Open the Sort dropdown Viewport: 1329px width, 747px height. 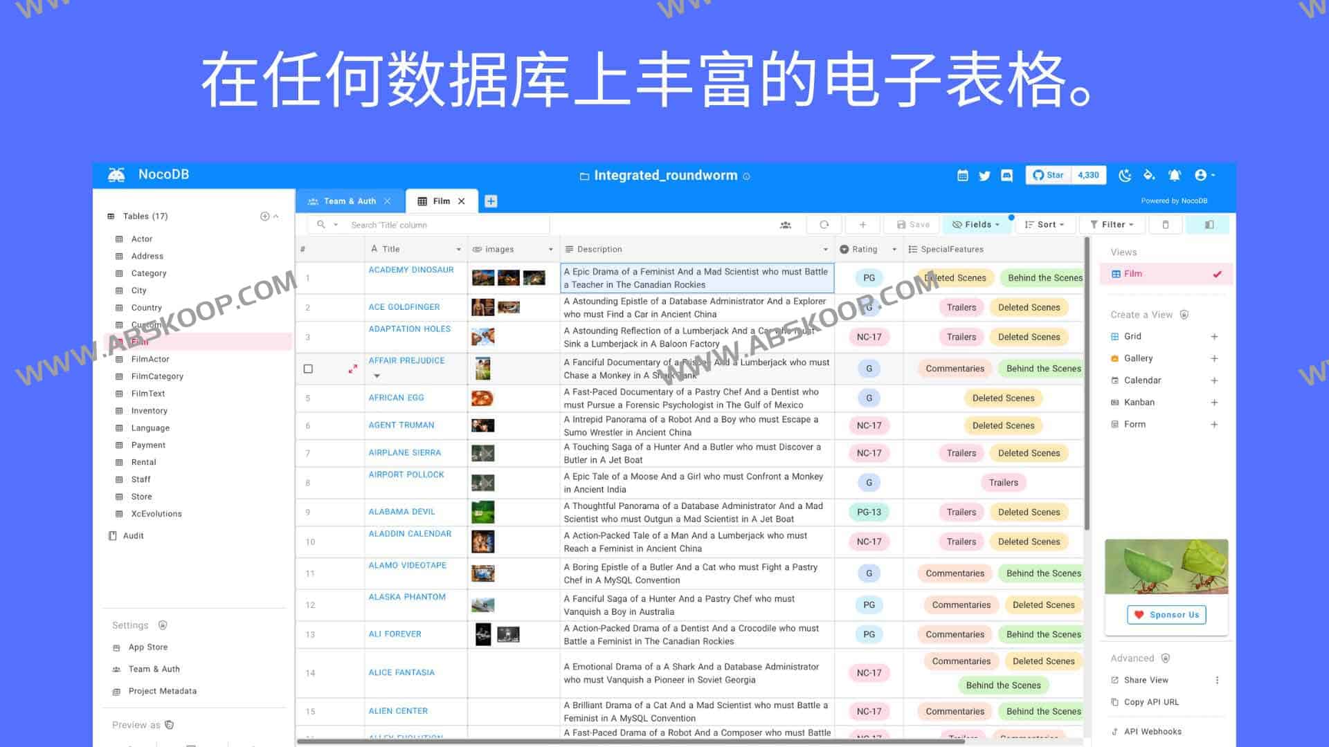coord(1044,224)
